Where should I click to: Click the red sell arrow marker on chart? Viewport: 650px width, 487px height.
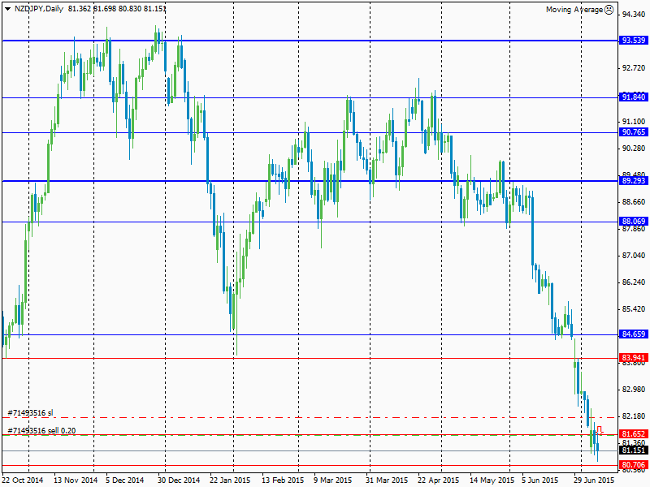coord(600,430)
